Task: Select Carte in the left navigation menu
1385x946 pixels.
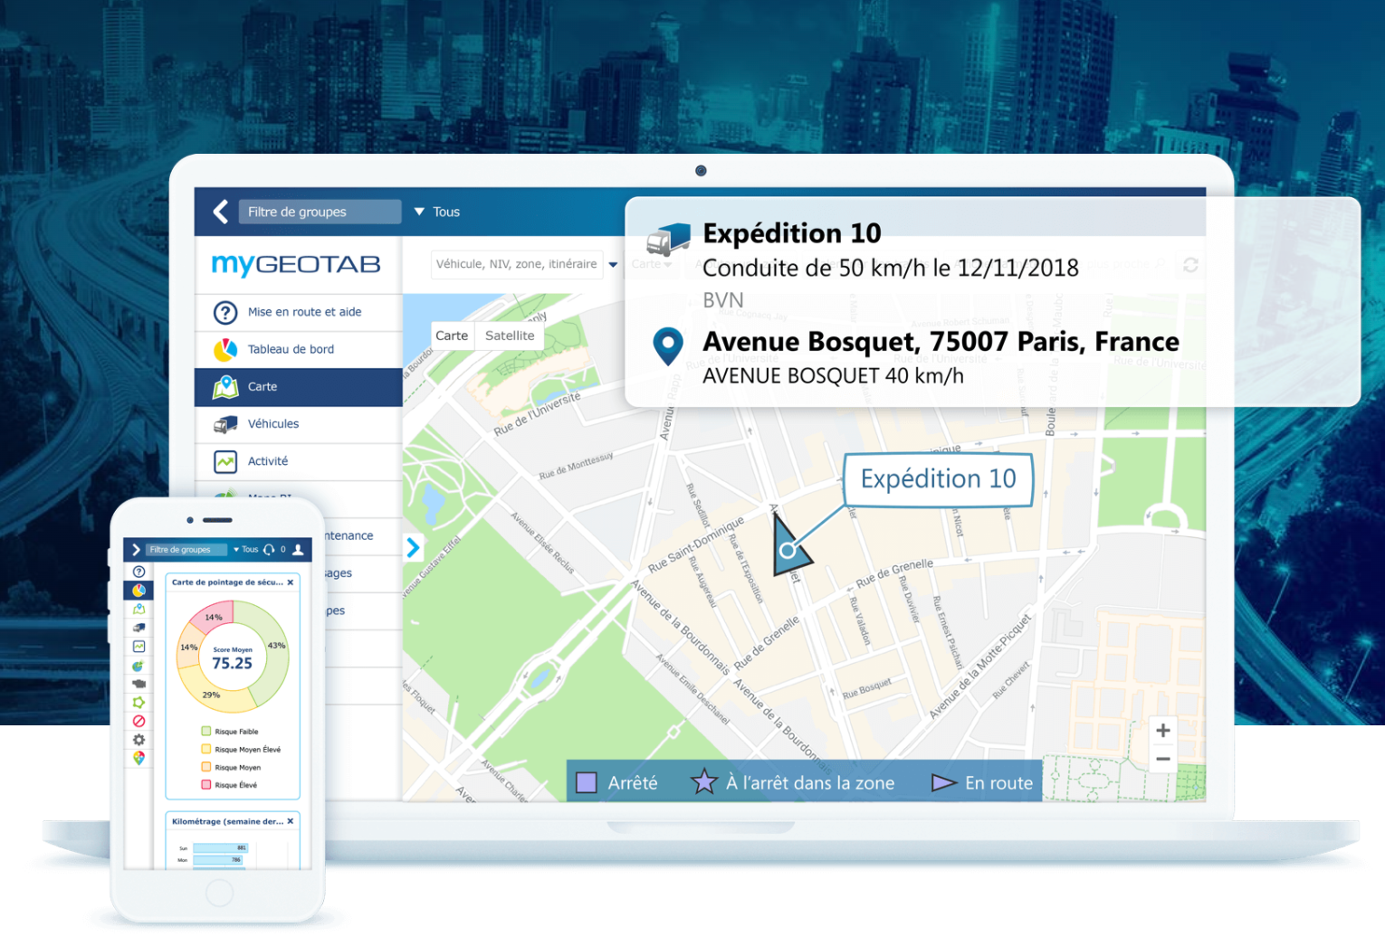Action: (263, 387)
